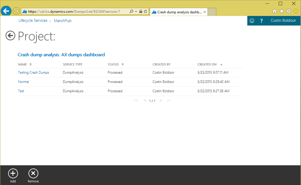The image size is (301, 185).
Task: Click the back arrow beside Project heading
Action: click(10, 36)
